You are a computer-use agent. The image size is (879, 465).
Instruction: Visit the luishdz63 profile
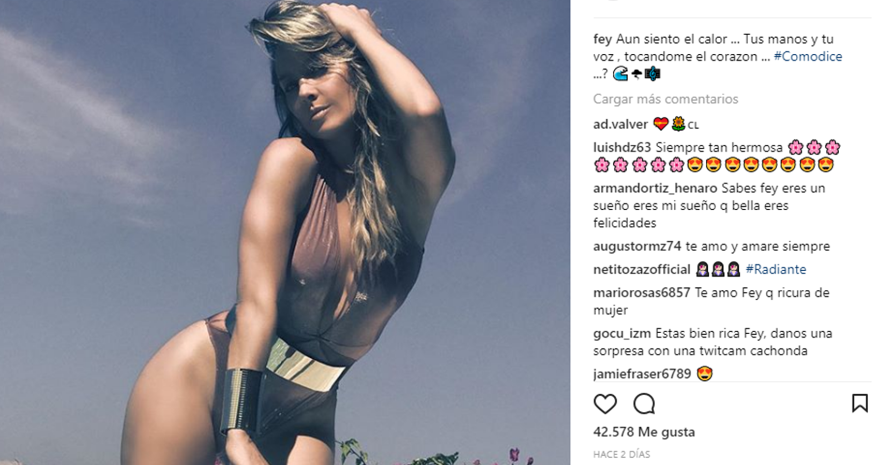pos(622,147)
